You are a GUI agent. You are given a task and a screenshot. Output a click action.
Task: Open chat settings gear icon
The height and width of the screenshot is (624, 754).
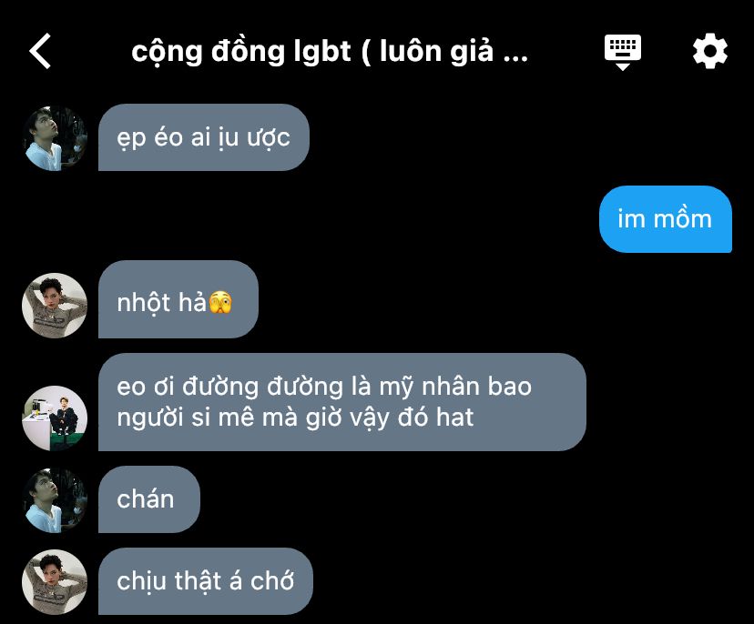[x=709, y=51]
